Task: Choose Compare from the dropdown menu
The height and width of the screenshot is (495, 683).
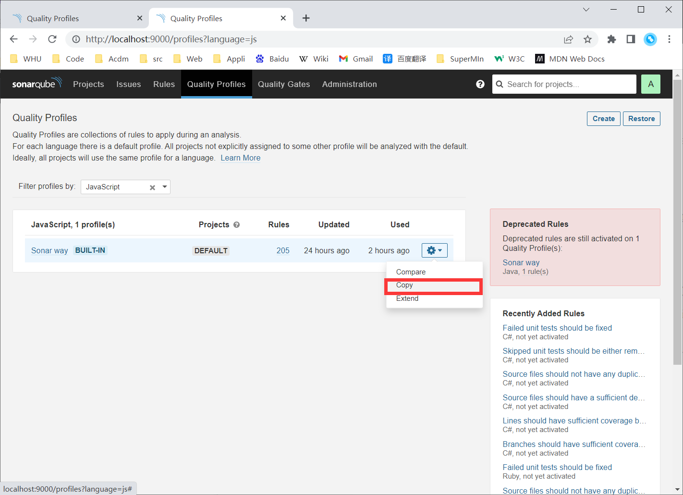Action: [x=434, y=272]
